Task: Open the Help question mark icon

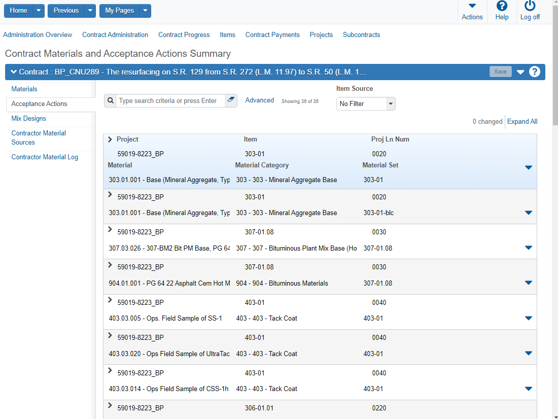Action: (x=502, y=7)
